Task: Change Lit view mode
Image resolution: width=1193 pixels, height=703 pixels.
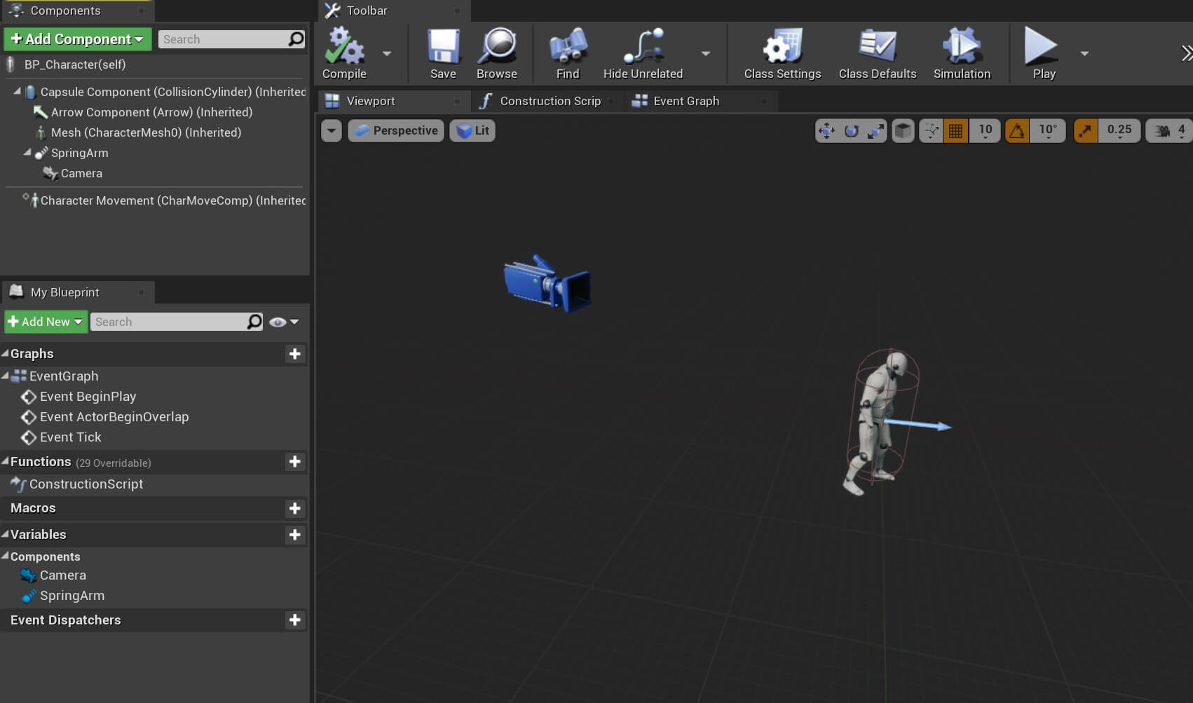Action: [x=472, y=130]
